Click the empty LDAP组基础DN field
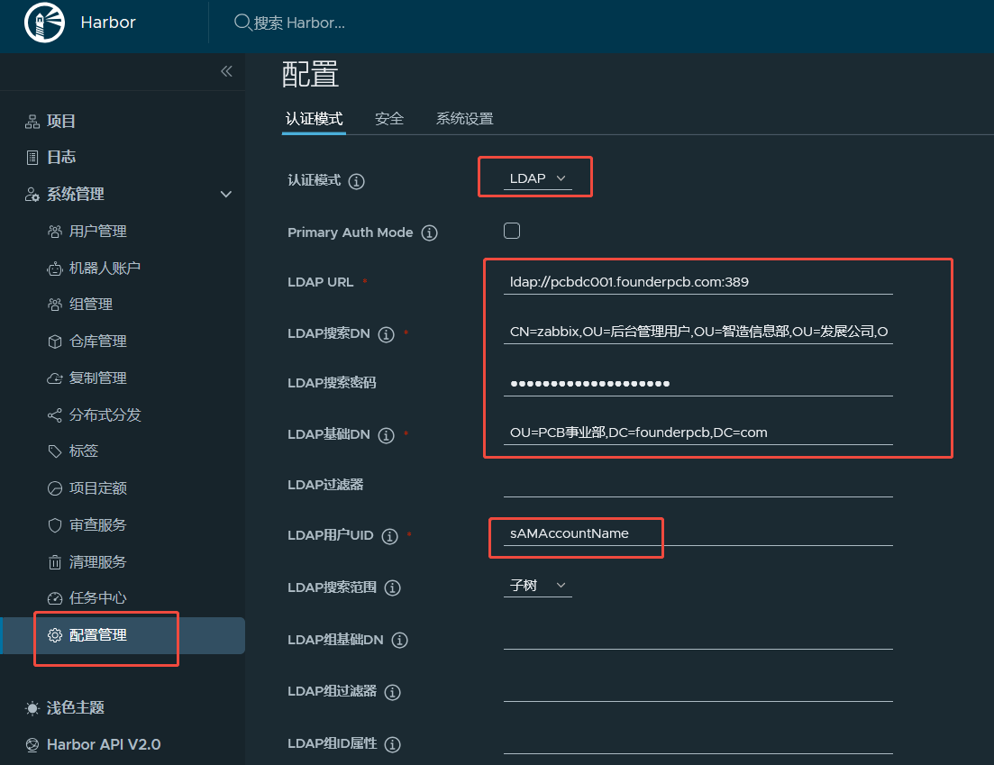Screen dimensions: 994x765 [x=698, y=638]
